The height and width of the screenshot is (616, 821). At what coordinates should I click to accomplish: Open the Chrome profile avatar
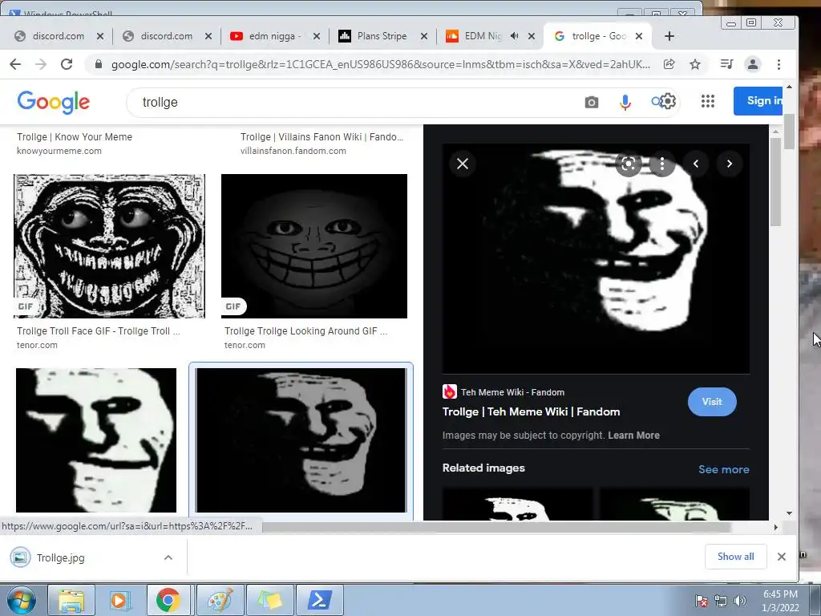click(x=752, y=64)
